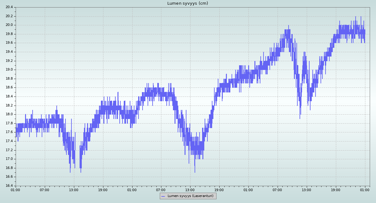Select the last 19:00 time label
376x203 pixels.
tap(336, 190)
